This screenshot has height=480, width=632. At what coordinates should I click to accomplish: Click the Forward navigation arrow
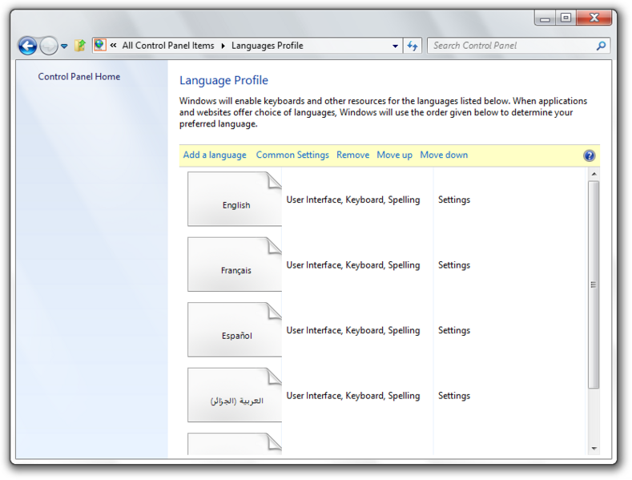pyautogui.click(x=49, y=46)
